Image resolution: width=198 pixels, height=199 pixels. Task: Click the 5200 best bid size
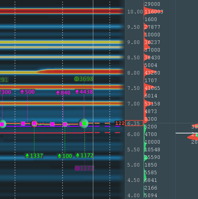(151, 126)
